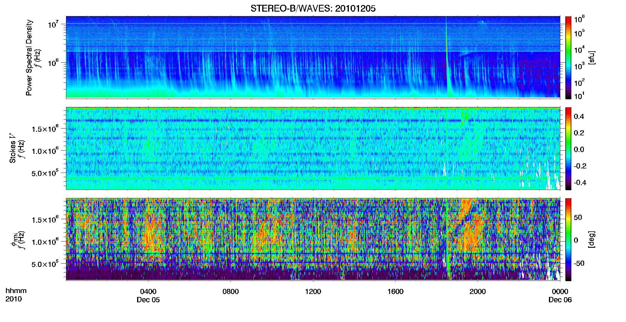Click the Dec 06 date label

coord(560,300)
